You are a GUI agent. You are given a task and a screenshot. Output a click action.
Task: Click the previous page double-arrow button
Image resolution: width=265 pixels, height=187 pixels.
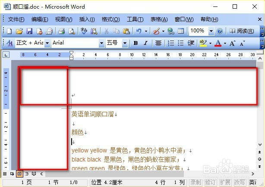point(259,152)
